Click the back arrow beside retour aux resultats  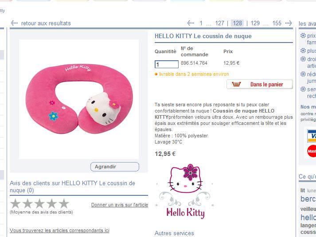point(14,23)
